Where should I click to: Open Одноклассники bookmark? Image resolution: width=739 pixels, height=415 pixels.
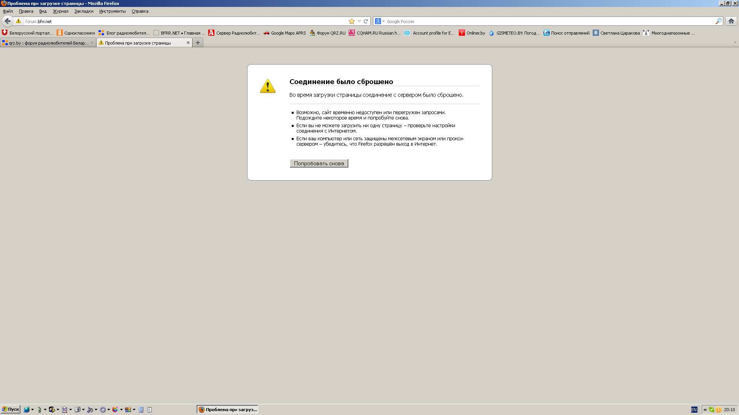pos(76,33)
